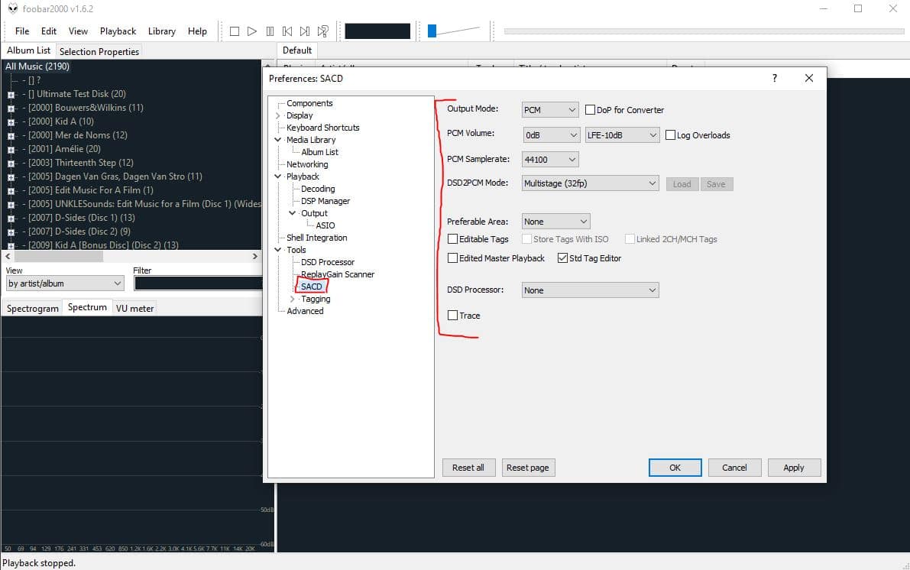The width and height of the screenshot is (910, 570).
Task: Expand the [2001] Amélie album node
Action: pos(11,150)
